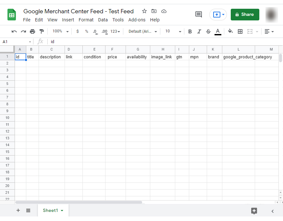Open the Borders tool
Screen dimensions: 283x221
(x=240, y=31)
